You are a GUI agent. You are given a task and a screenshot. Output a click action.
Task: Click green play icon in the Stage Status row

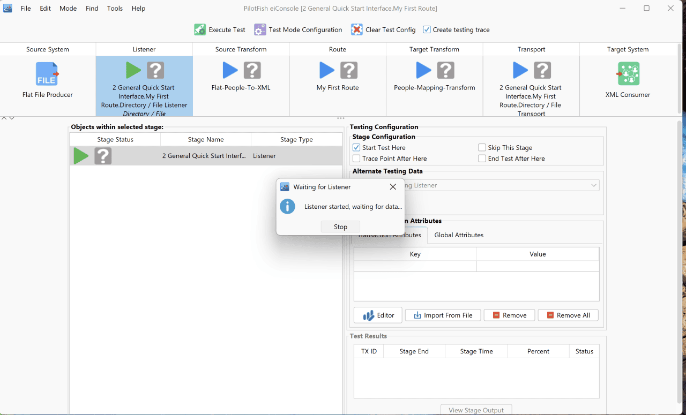81,156
